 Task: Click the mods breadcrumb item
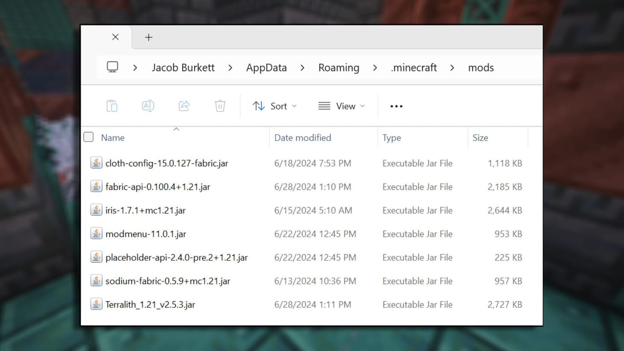click(481, 67)
